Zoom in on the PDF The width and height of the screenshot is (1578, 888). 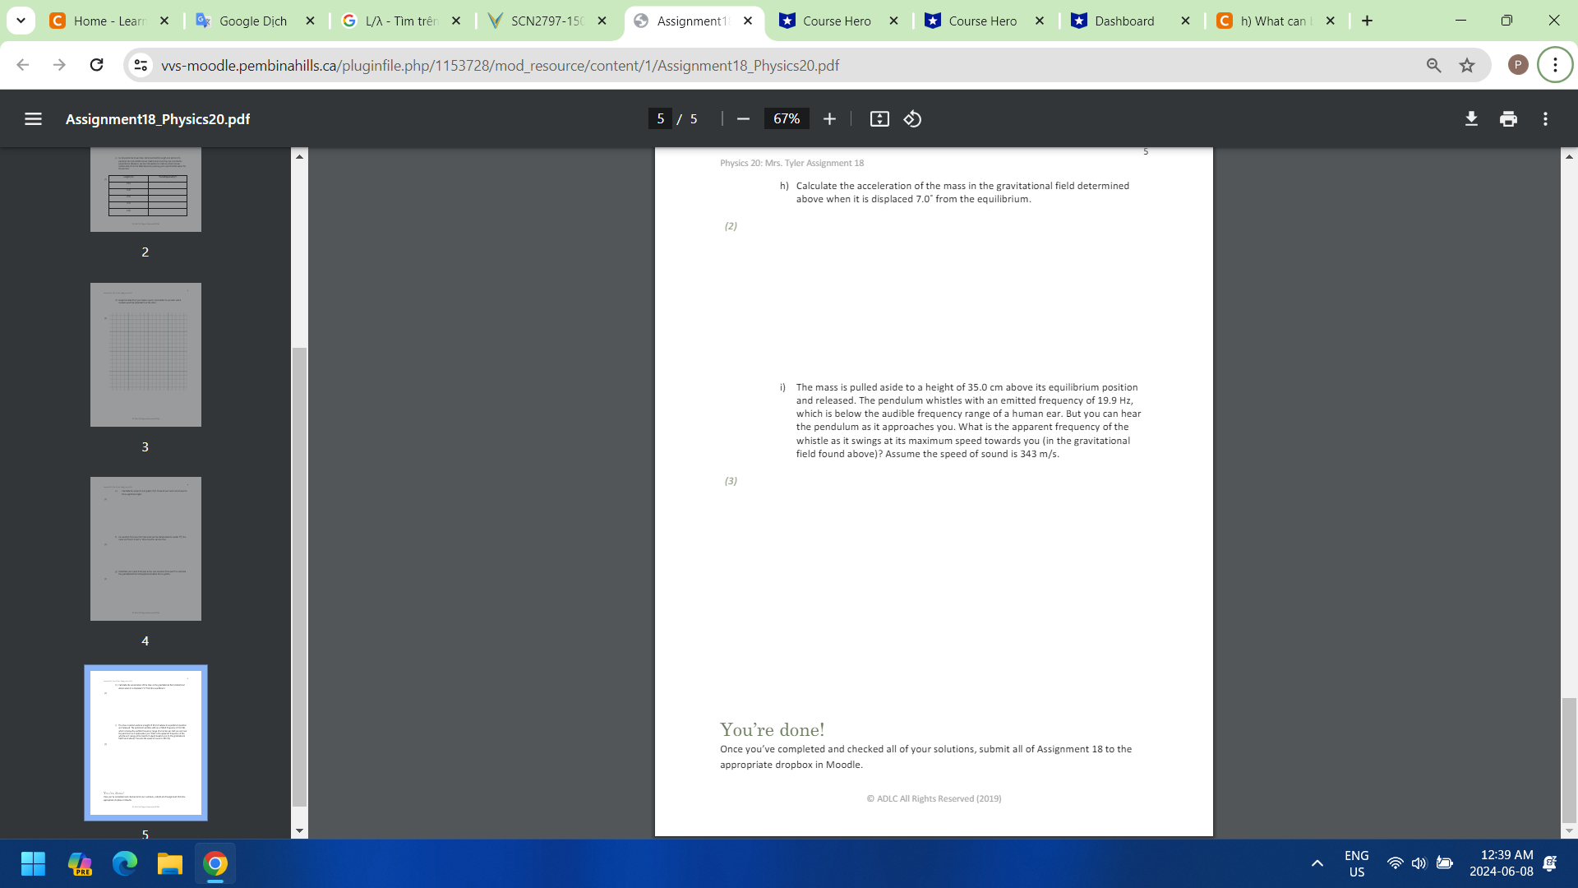pyautogui.click(x=829, y=118)
